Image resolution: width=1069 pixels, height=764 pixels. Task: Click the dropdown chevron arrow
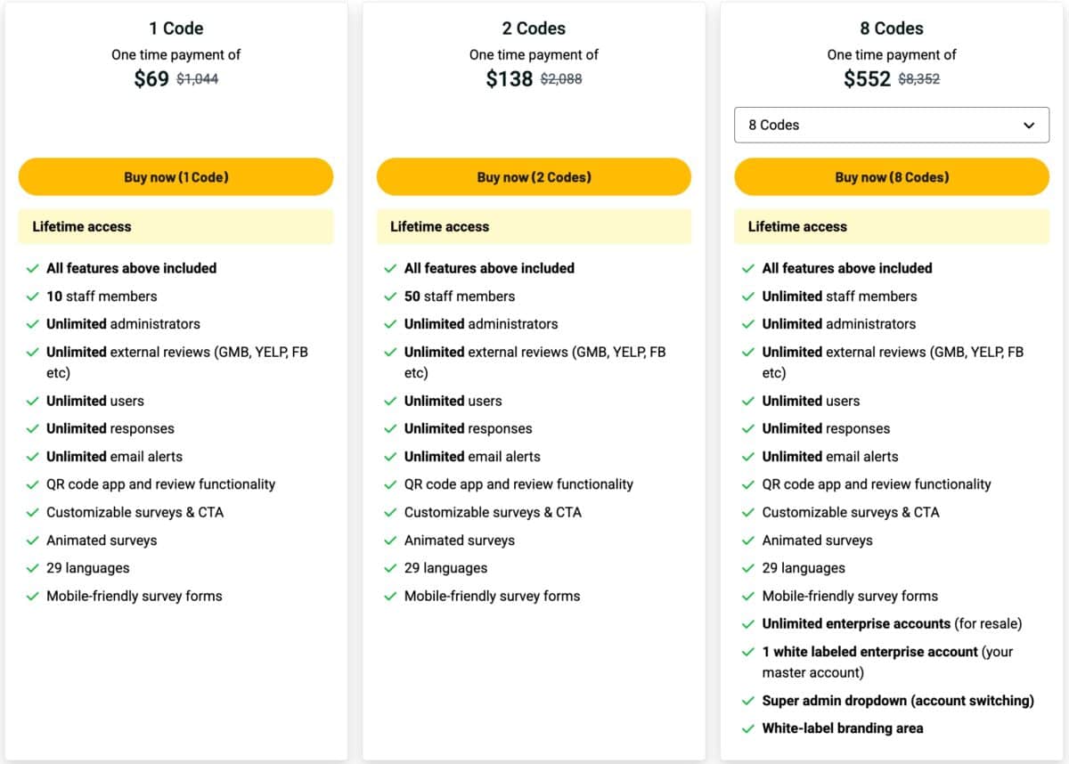(x=1029, y=126)
